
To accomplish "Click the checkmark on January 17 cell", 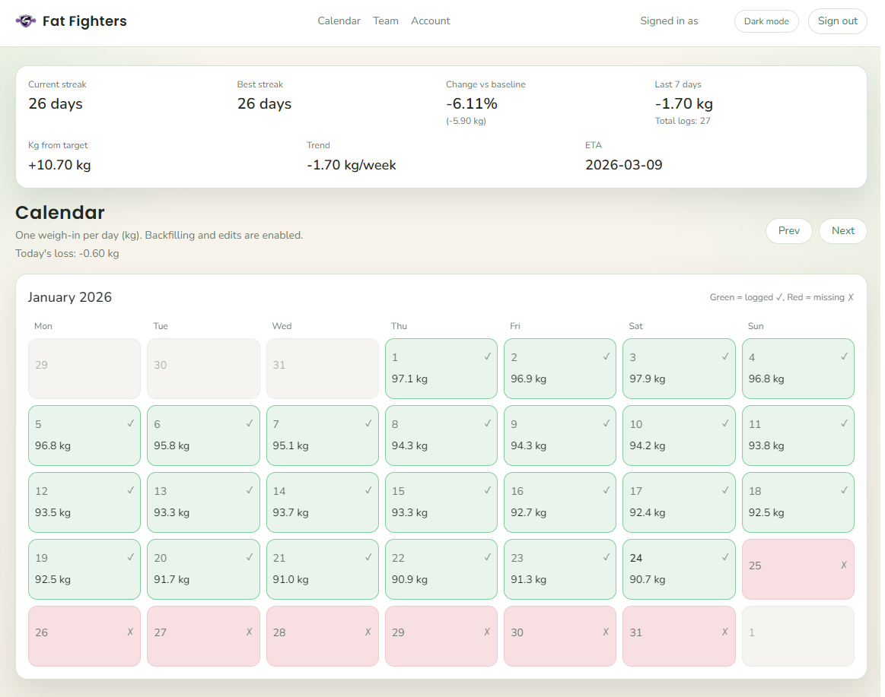I will [x=724, y=489].
